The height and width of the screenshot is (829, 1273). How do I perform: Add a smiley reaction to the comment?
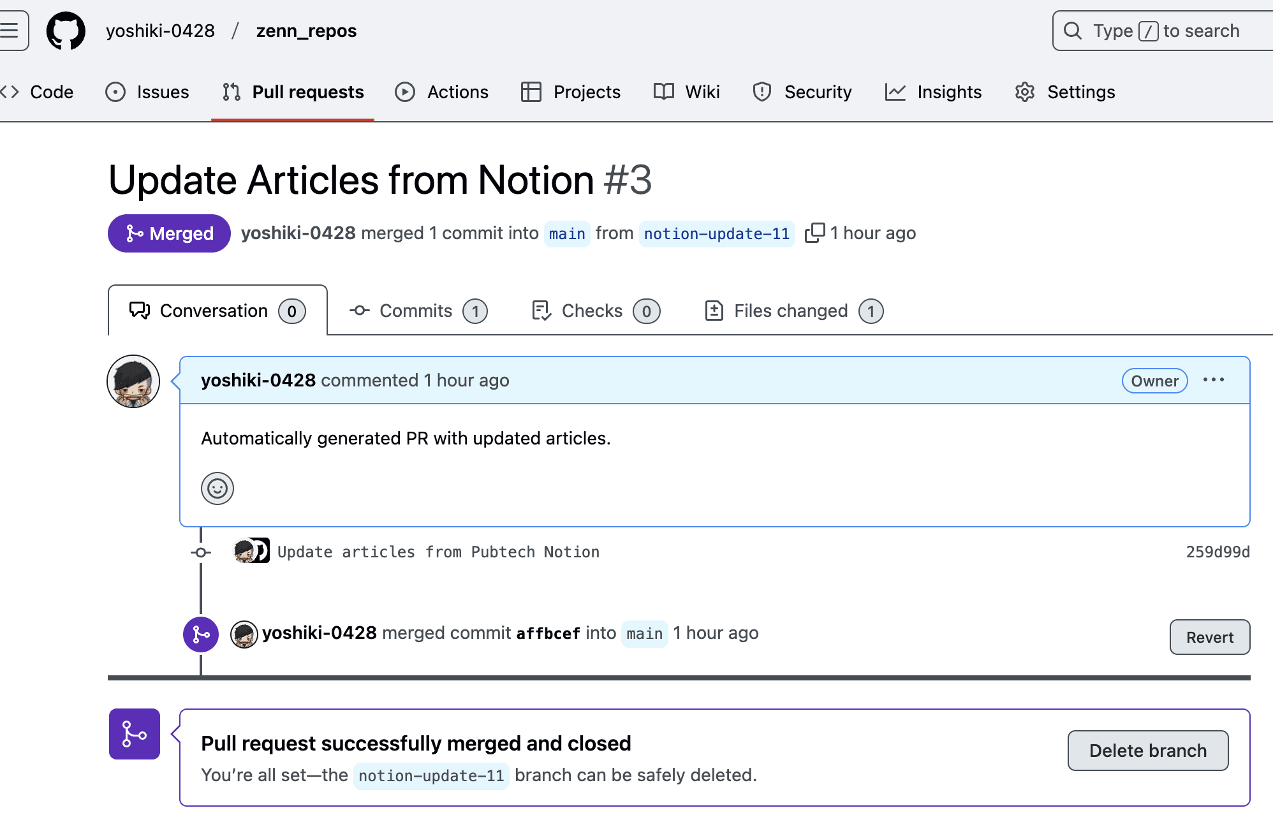[x=217, y=488]
